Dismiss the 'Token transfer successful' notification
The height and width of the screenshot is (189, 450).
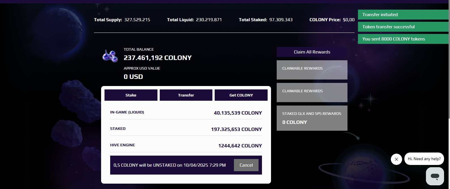point(403,27)
